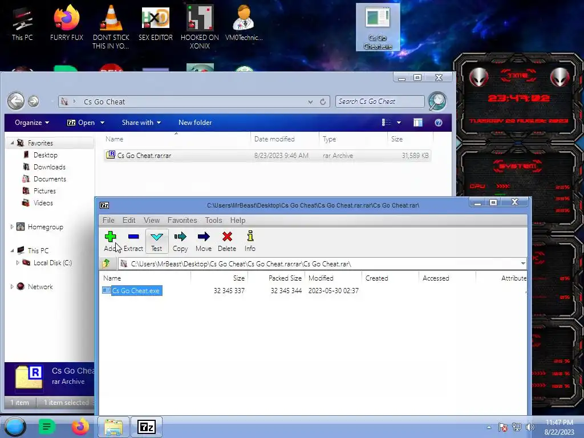Click the Search Cs Go Cheat box
The width and height of the screenshot is (584, 438).
pyautogui.click(x=380, y=102)
